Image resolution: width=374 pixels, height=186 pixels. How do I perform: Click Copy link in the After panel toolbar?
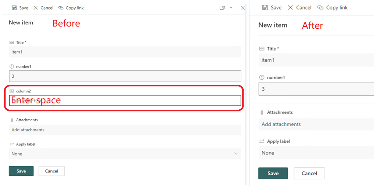tap(332, 8)
